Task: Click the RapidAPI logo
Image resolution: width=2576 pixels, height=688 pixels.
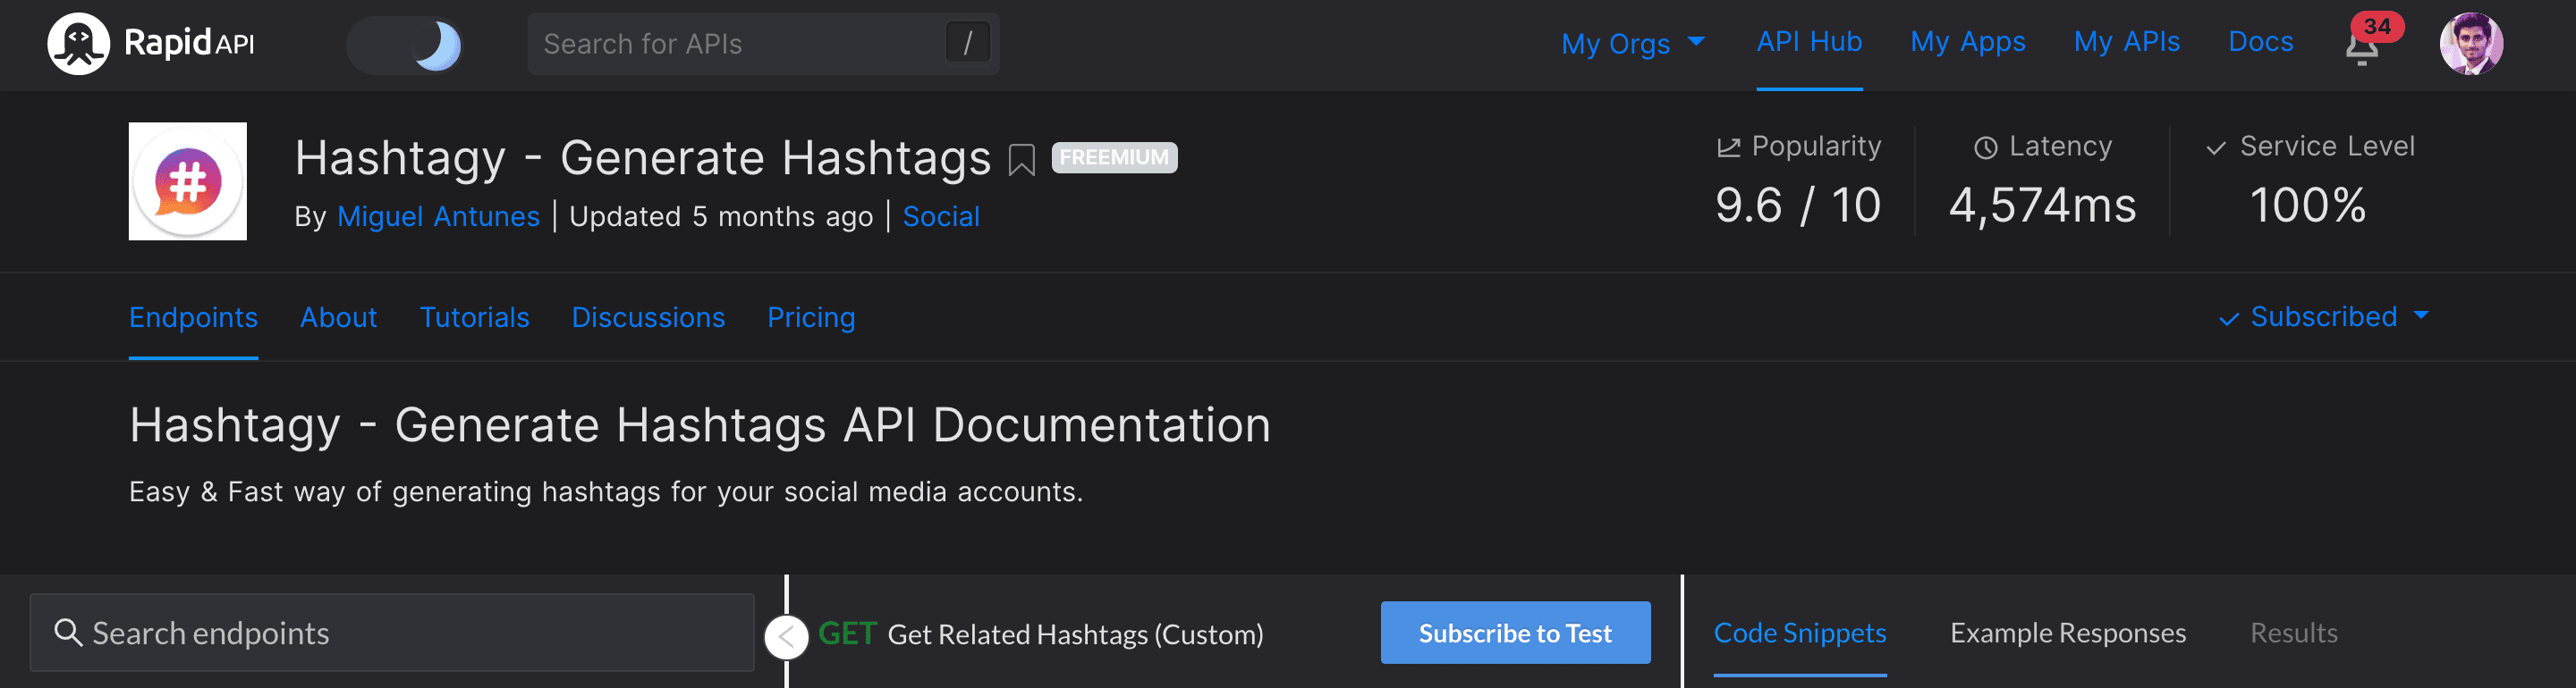Action: [x=152, y=44]
